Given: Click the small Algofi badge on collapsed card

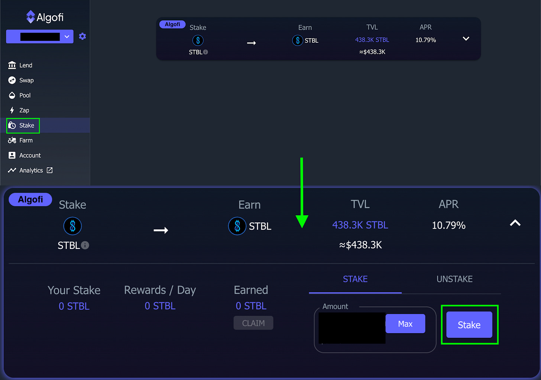Looking at the screenshot, I should pos(172,24).
